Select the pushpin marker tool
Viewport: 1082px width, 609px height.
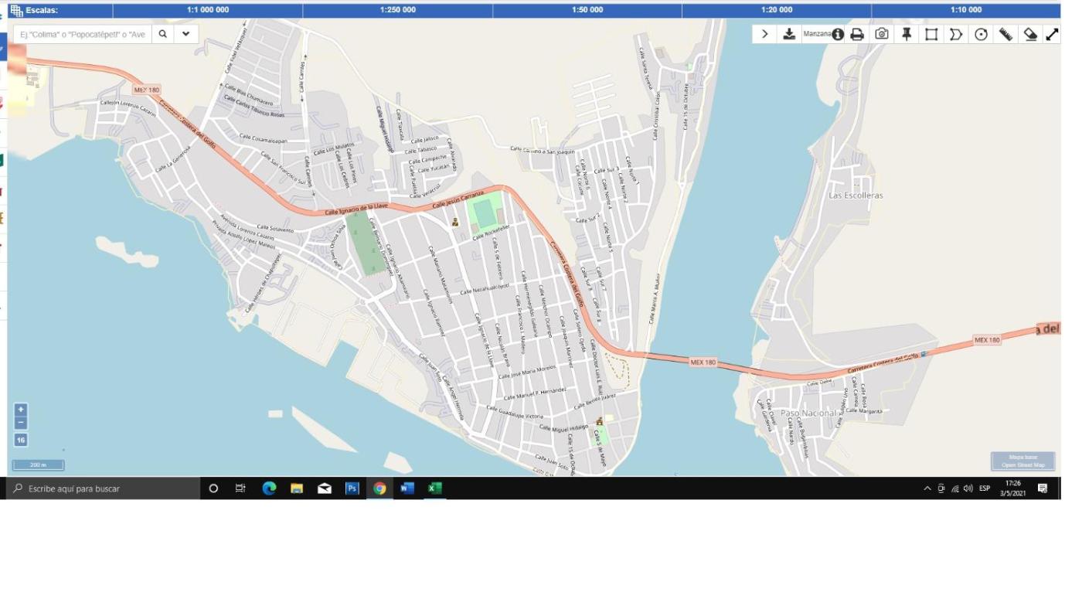pos(907,34)
